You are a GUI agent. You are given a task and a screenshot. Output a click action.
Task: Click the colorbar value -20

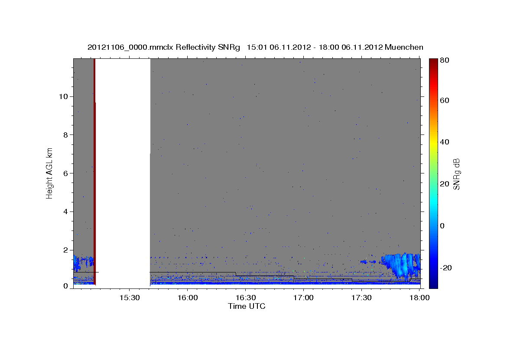tap(445, 268)
